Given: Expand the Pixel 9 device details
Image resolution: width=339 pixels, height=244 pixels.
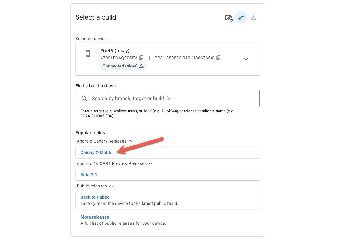Looking at the screenshot, I should point(246,59).
